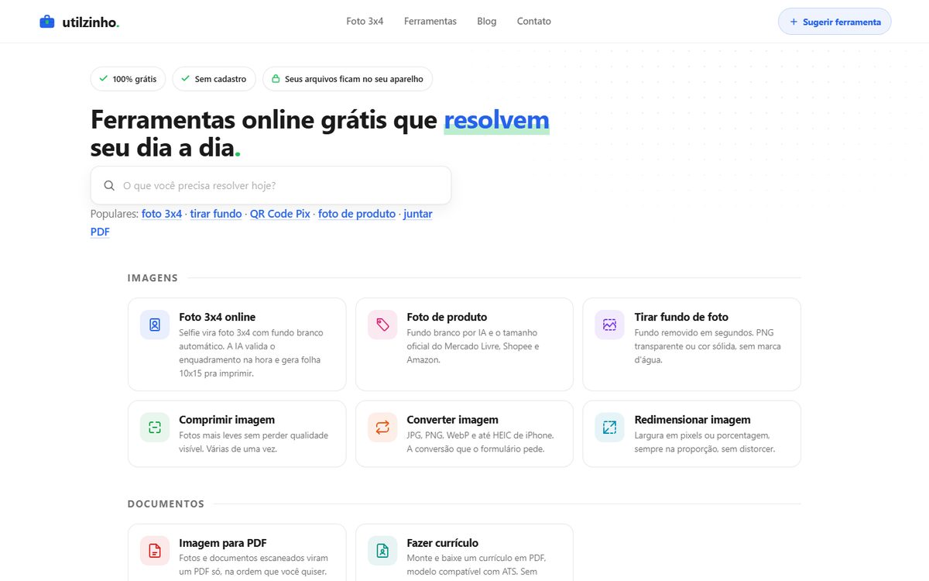This screenshot has height=581, width=929.
Task: Open the Tirar fundo de foto title
Action: point(681,317)
